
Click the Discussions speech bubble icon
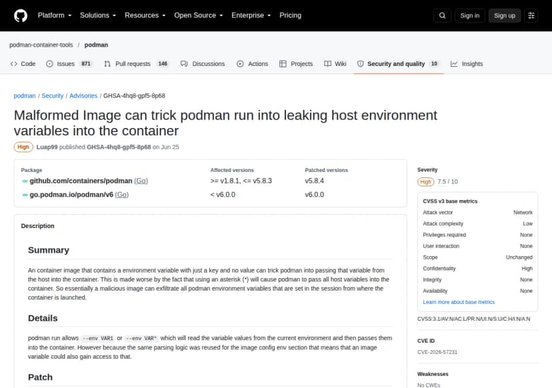click(x=184, y=64)
